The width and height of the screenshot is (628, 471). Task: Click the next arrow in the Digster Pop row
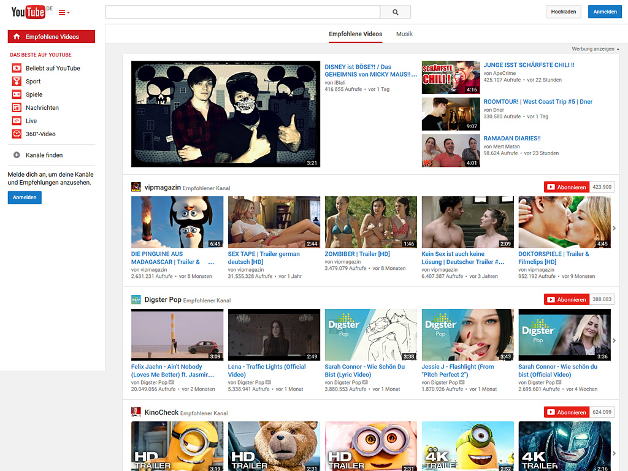click(614, 341)
